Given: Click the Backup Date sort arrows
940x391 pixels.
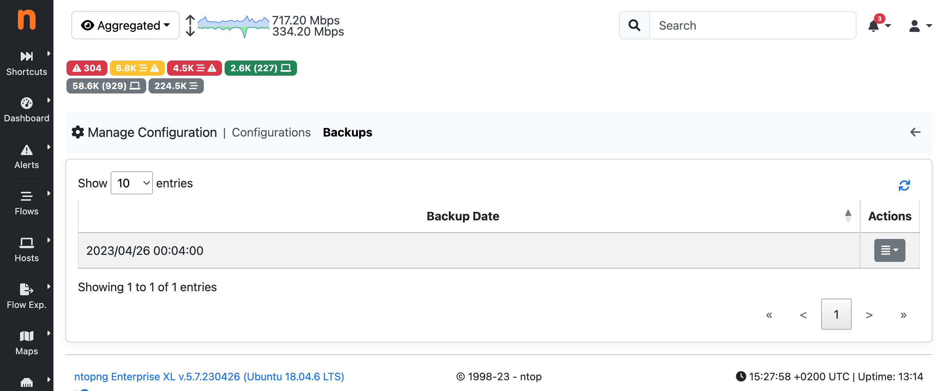Looking at the screenshot, I should pyautogui.click(x=848, y=216).
